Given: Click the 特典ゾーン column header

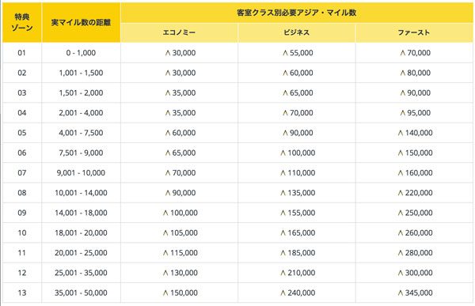Looking at the screenshot, I should pyautogui.click(x=22, y=22).
